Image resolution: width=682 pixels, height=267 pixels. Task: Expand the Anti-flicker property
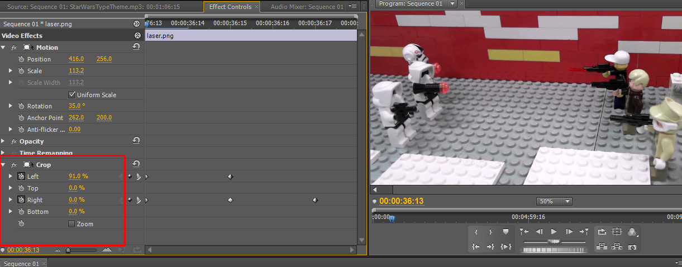pos(11,130)
